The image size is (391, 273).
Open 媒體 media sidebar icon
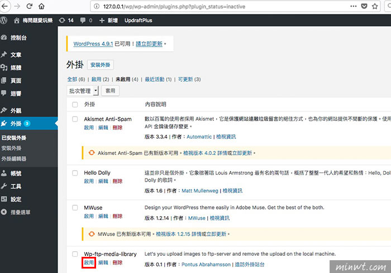(4, 67)
